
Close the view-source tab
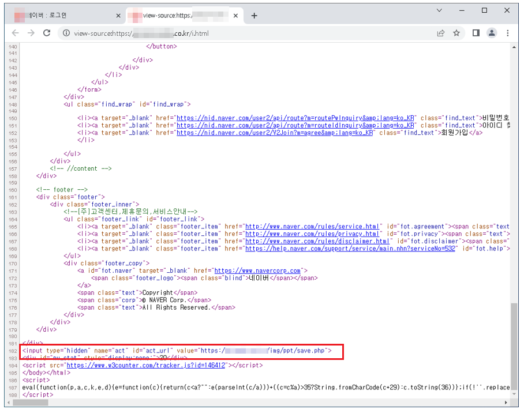coord(235,16)
